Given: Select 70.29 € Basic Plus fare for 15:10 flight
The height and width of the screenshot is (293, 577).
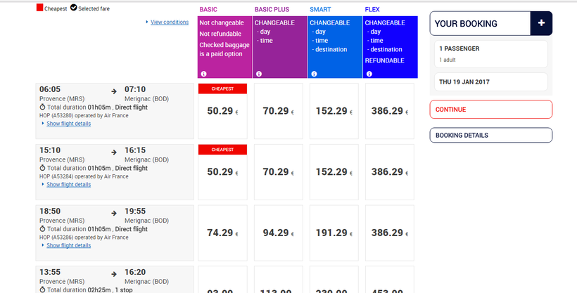Looking at the screenshot, I should click(278, 171).
